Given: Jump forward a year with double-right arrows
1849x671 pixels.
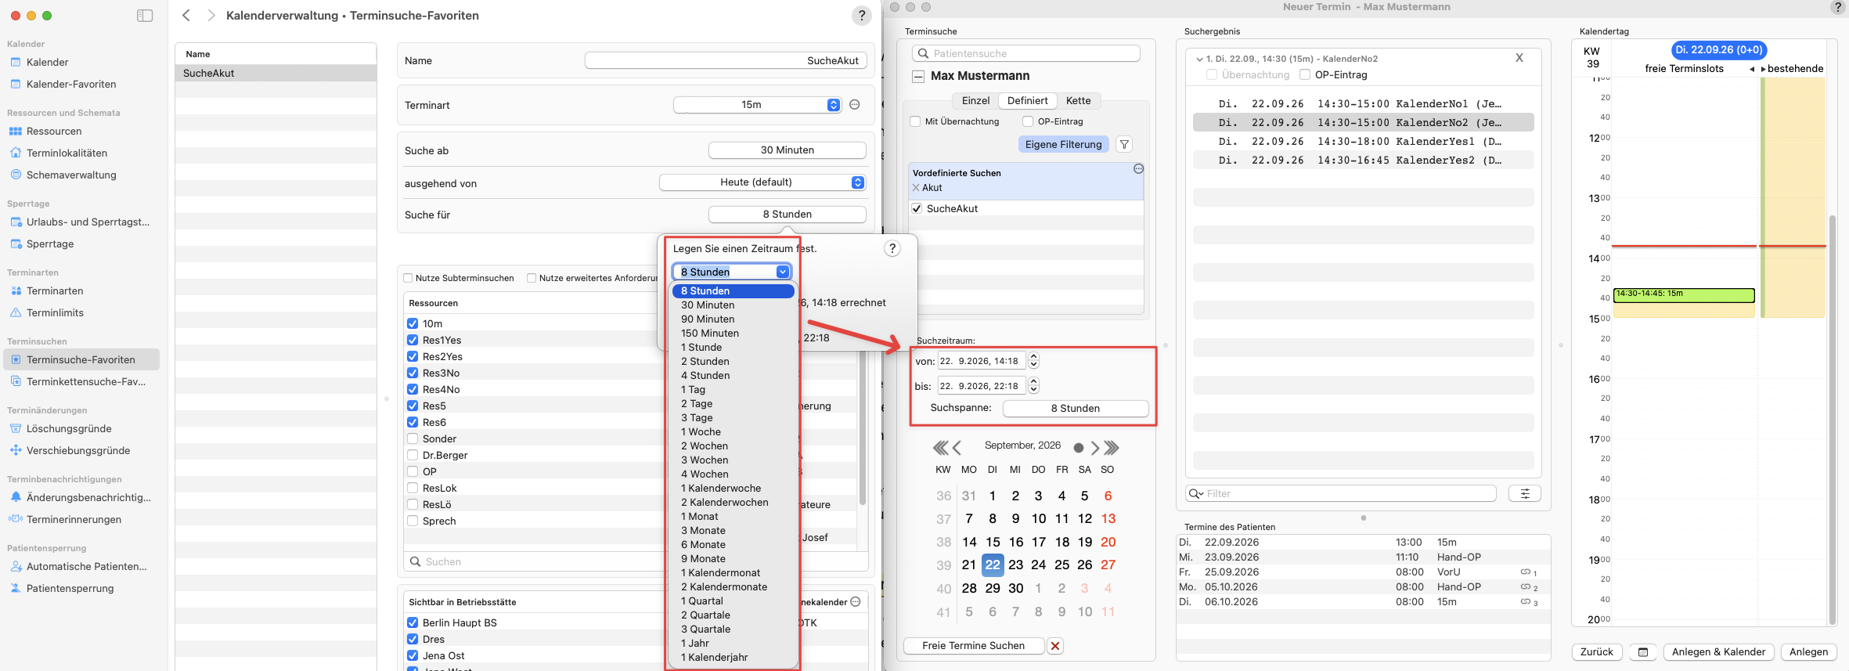Looking at the screenshot, I should tap(1112, 448).
